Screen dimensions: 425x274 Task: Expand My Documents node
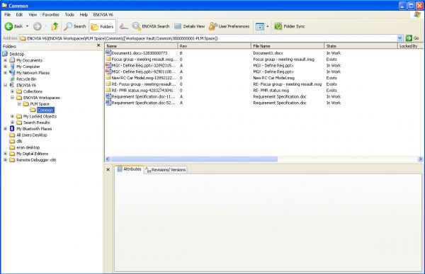[5, 60]
